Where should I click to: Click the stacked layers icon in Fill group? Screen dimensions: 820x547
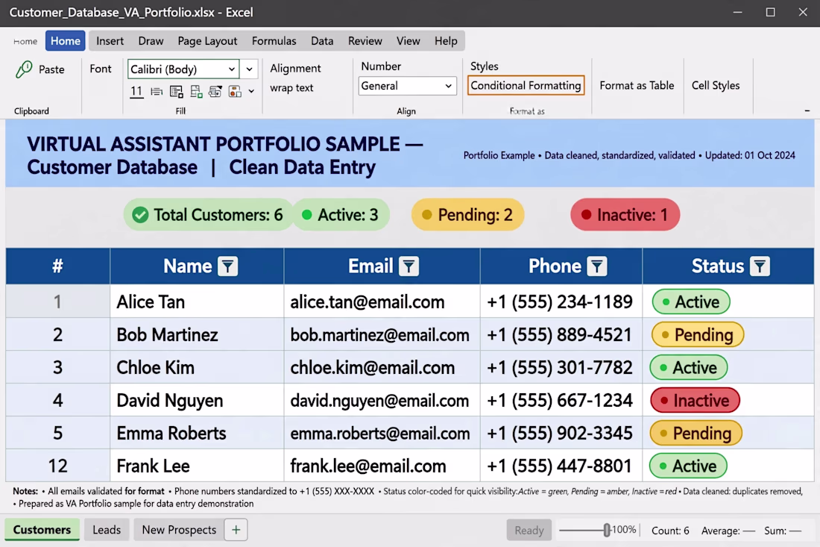[x=215, y=92]
